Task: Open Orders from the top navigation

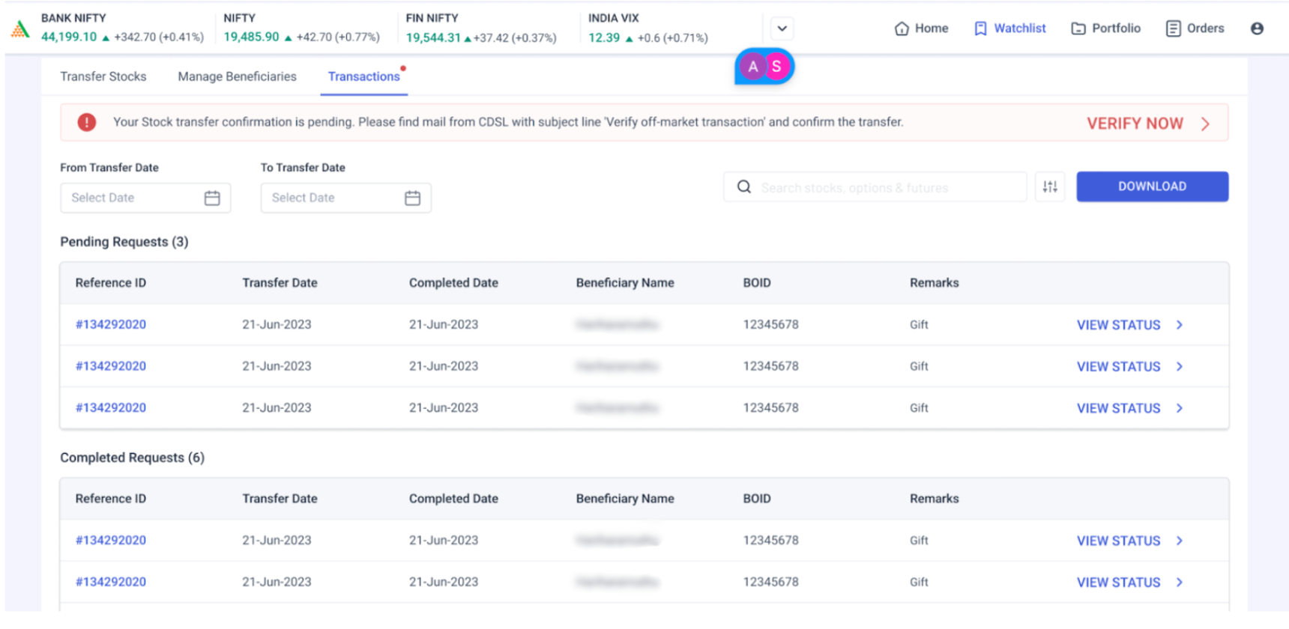Action: point(1195,28)
